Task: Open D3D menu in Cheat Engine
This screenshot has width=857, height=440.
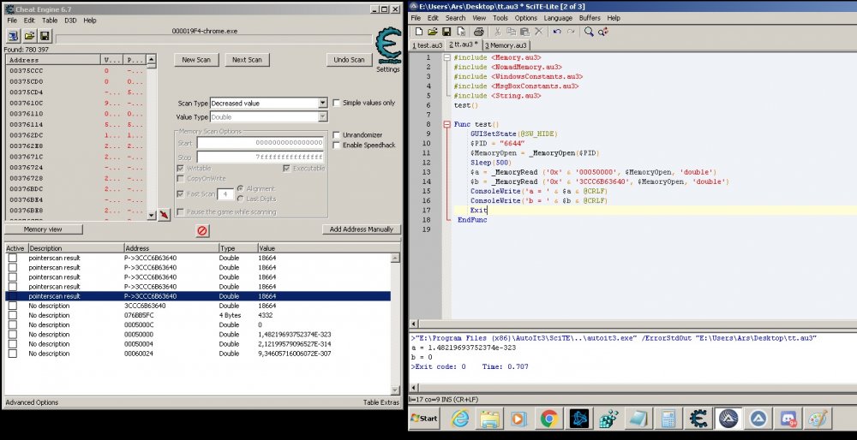Action: [71, 21]
